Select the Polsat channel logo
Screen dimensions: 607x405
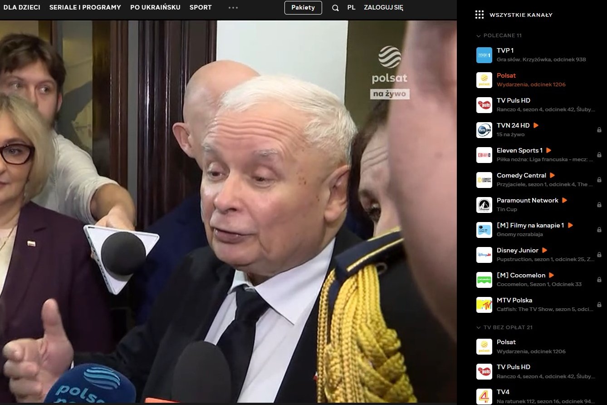click(484, 79)
